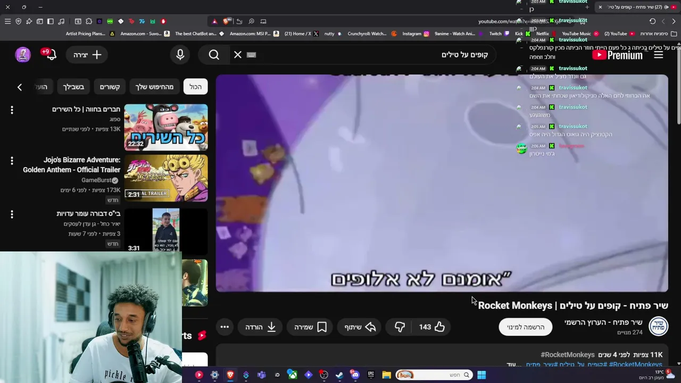Click the dislike thumbs-down button

(400, 327)
